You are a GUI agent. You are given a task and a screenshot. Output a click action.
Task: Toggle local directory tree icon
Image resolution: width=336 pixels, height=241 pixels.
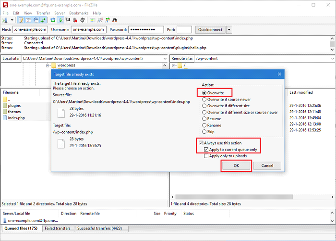coord(28,20)
